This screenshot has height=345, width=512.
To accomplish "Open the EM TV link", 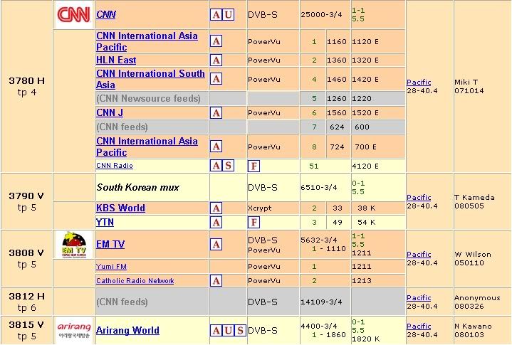I will [x=110, y=244].
